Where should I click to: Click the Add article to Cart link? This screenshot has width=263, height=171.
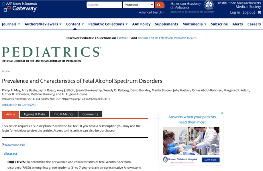(19, 105)
